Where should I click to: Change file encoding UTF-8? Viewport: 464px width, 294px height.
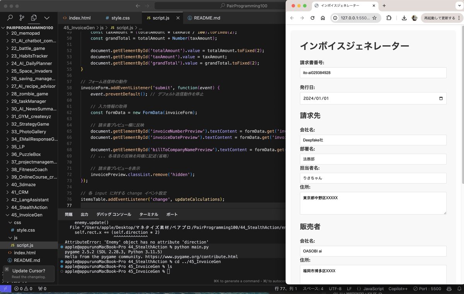[335, 289]
